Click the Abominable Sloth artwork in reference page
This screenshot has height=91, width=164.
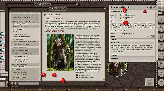coord(60,53)
